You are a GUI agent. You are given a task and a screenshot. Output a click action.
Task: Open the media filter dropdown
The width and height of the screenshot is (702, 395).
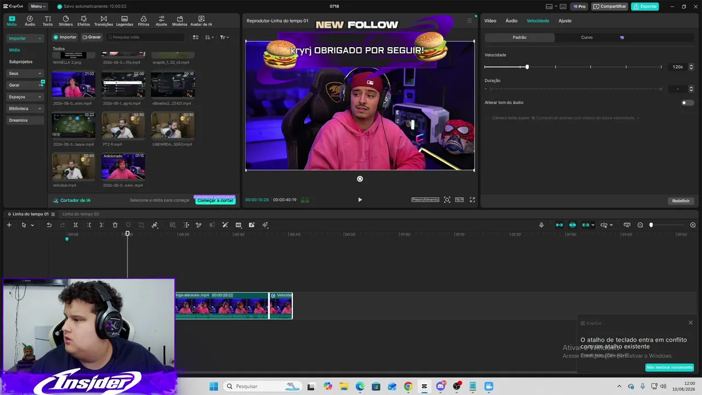point(224,37)
